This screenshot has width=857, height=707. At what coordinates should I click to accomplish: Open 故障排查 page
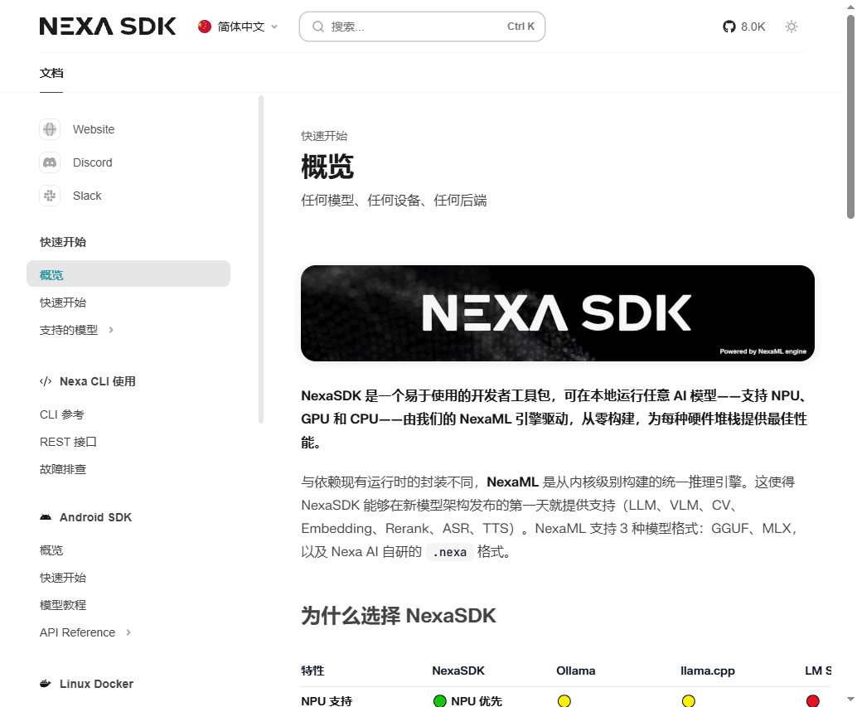click(x=63, y=469)
